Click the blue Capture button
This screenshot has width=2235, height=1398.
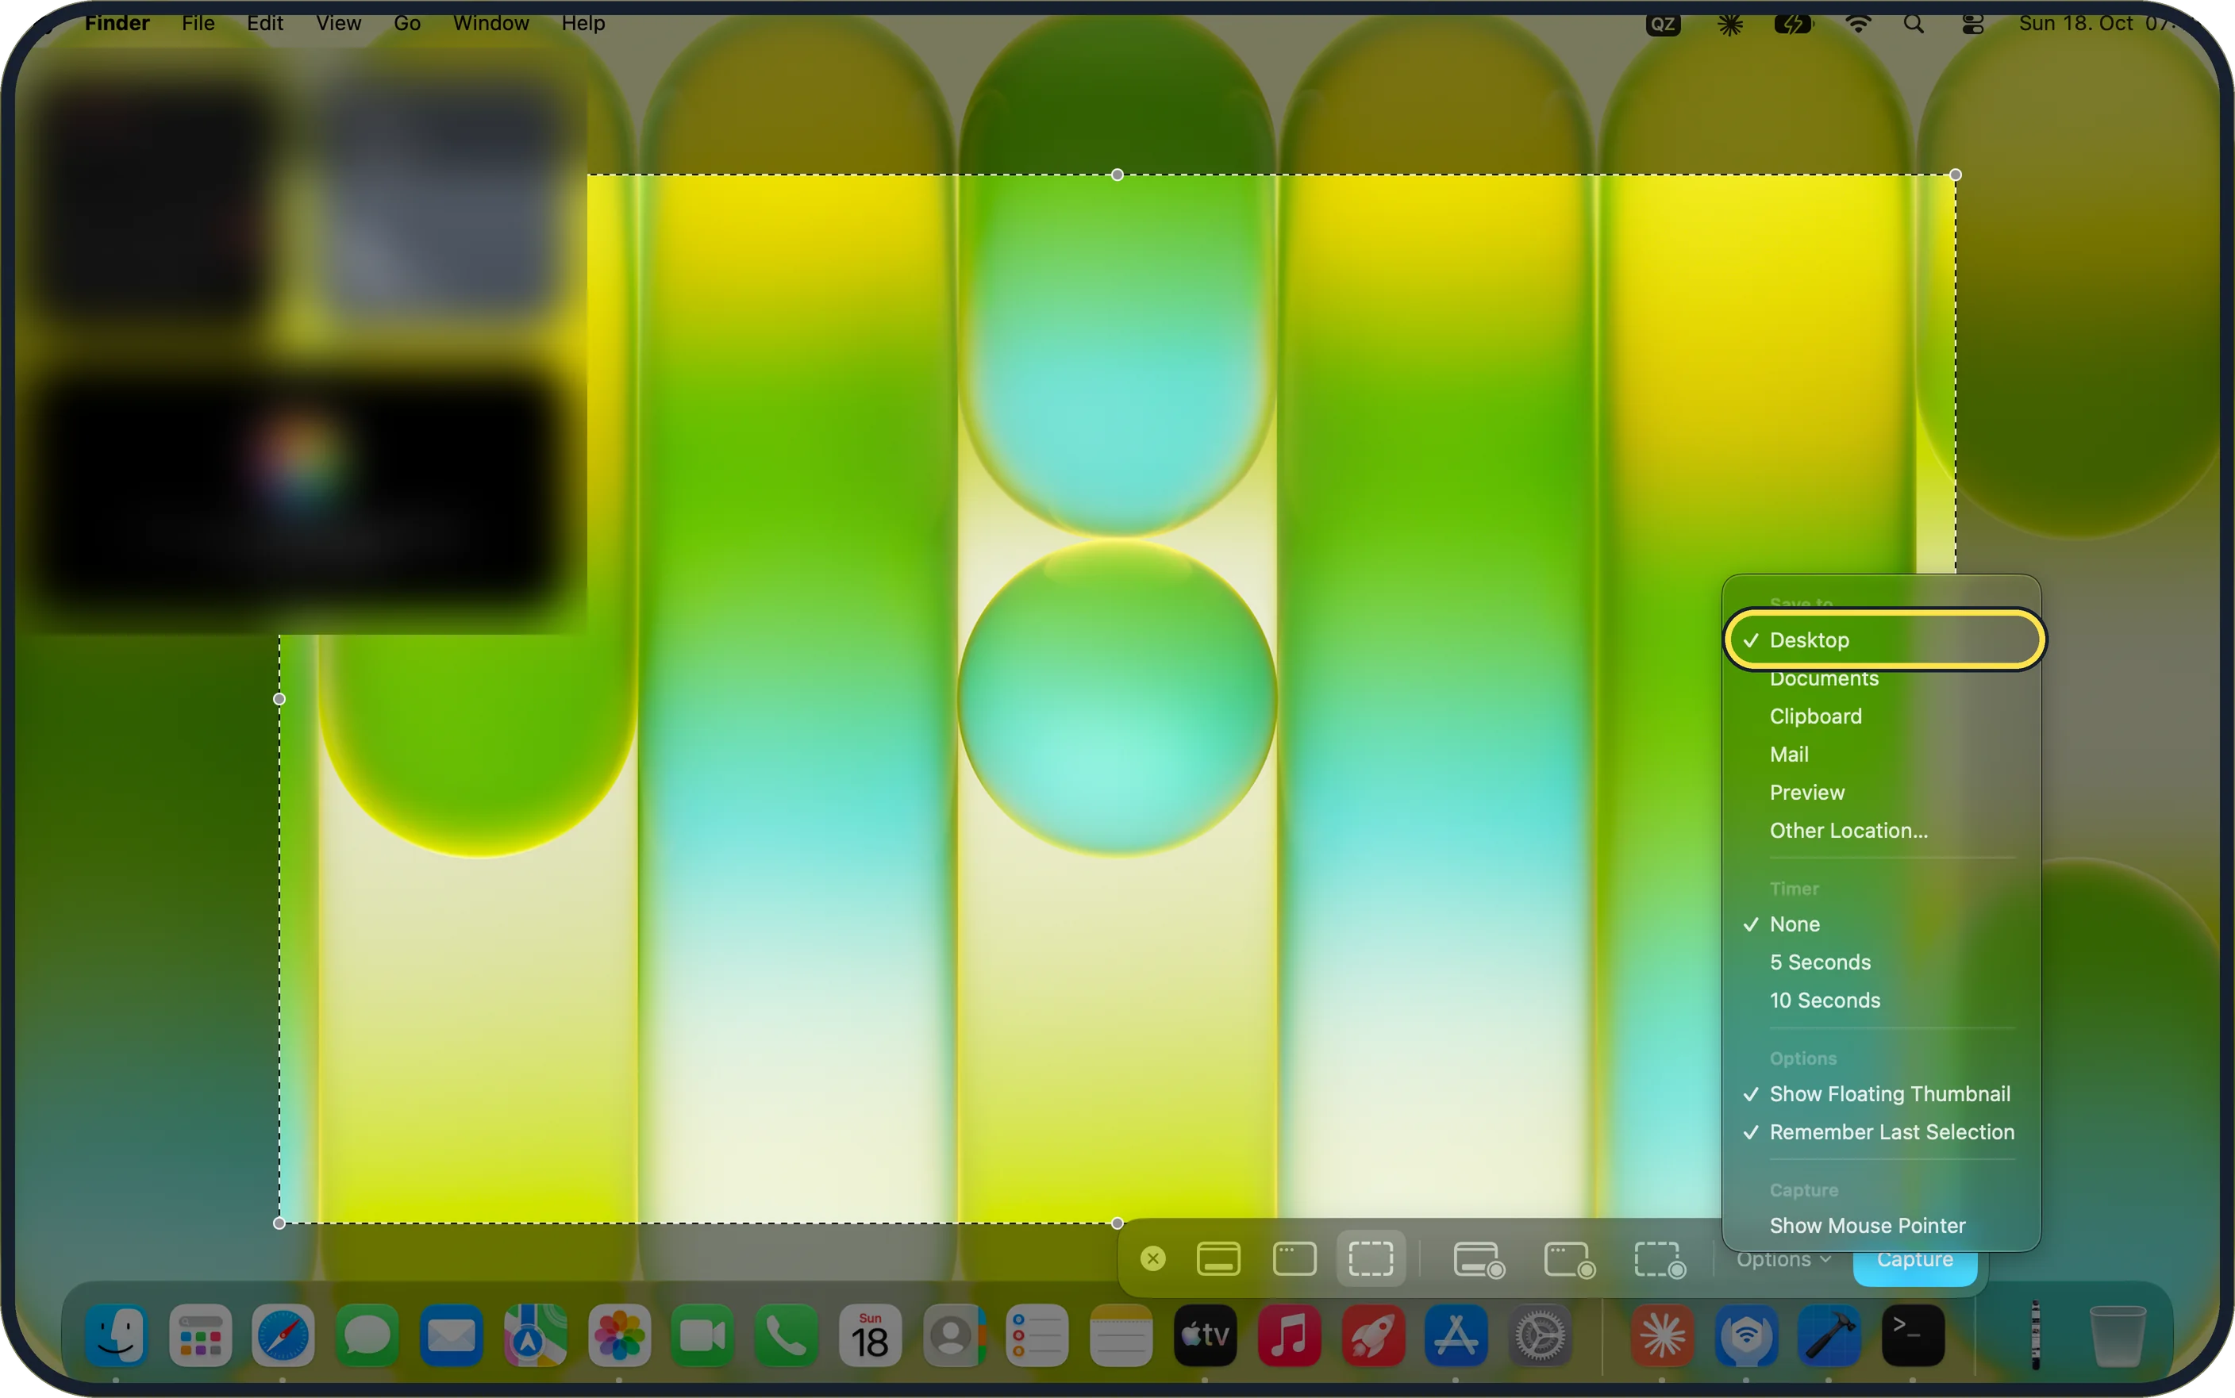click(1914, 1262)
